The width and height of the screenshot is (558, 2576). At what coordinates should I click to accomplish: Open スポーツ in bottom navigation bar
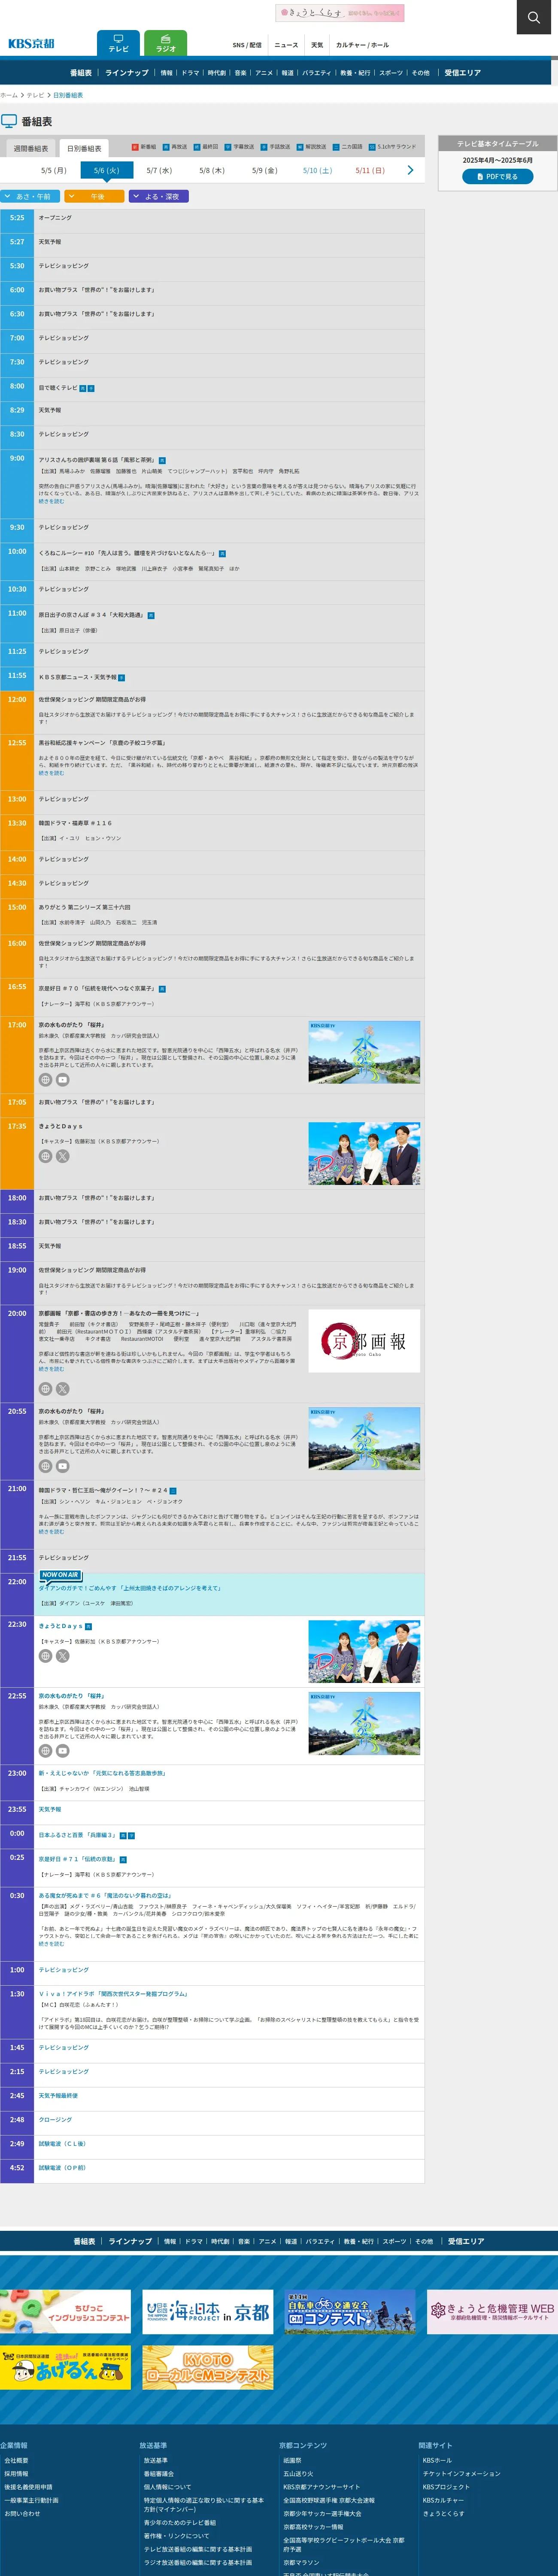[395, 2241]
